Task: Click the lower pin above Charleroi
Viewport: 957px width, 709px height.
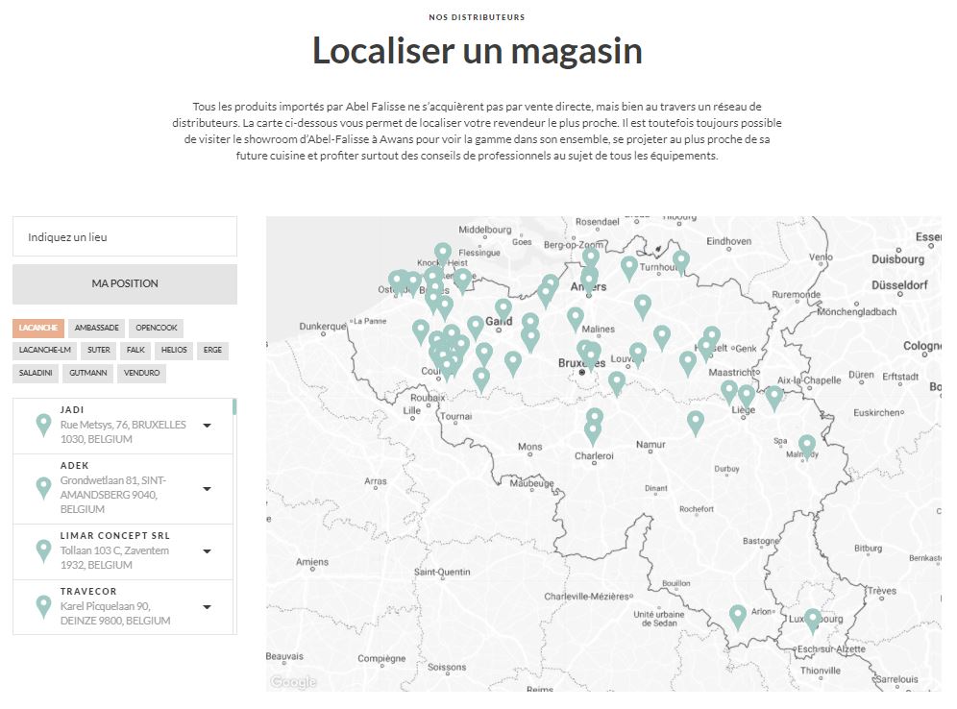Action: [x=593, y=432]
